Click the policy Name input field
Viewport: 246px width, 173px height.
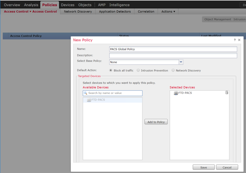173,49
